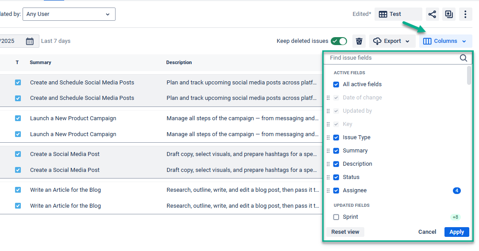Enable the Sprint field checkbox

point(336,217)
